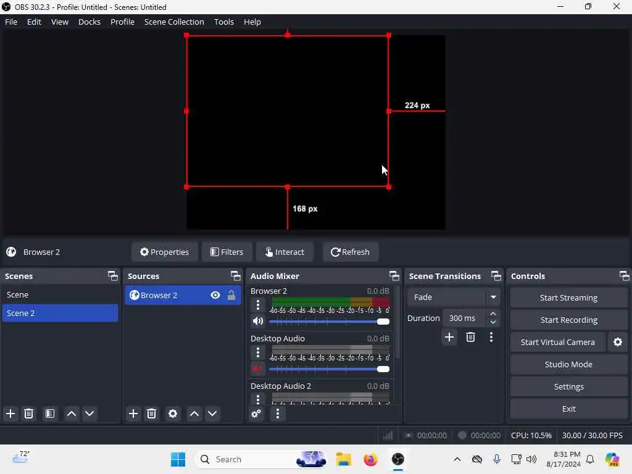632x474 pixels.
Task: Open the Docks menu
Action: 89,22
